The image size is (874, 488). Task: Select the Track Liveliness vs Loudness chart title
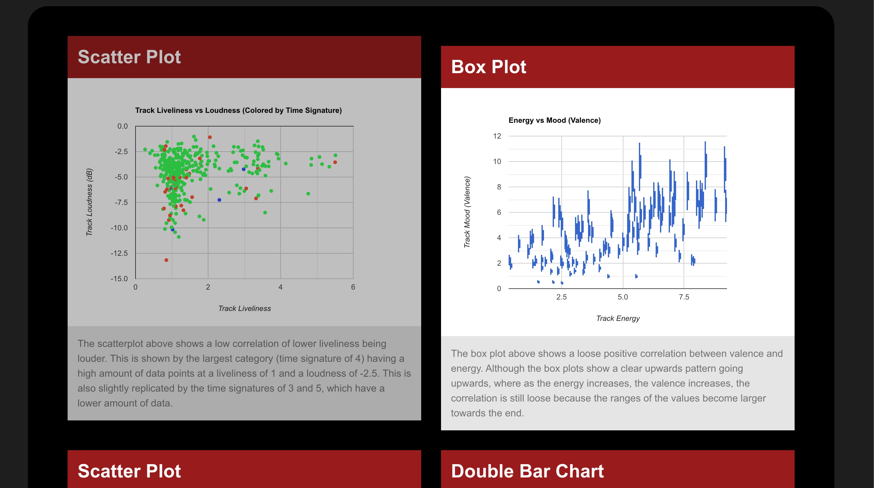tap(238, 110)
